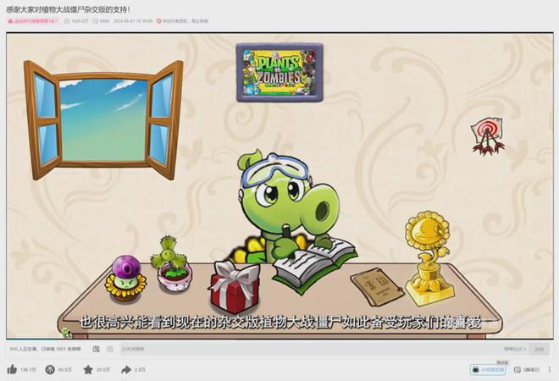Click the star favorite icon
The width and height of the screenshot is (559, 381).
(x=88, y=370)
